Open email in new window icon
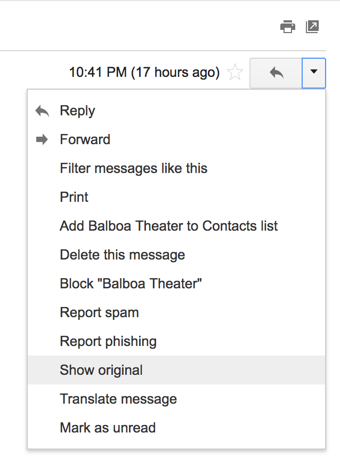Image resolution: width=340 pixels, height=472 pixels. (312, 26)
